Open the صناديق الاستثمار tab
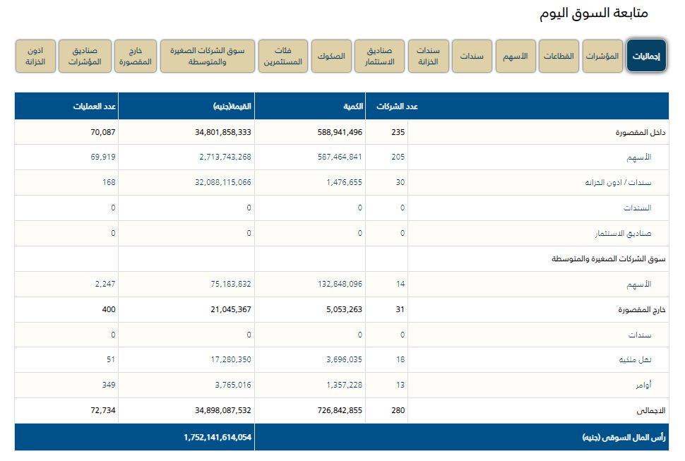 [x=379, y=56]
